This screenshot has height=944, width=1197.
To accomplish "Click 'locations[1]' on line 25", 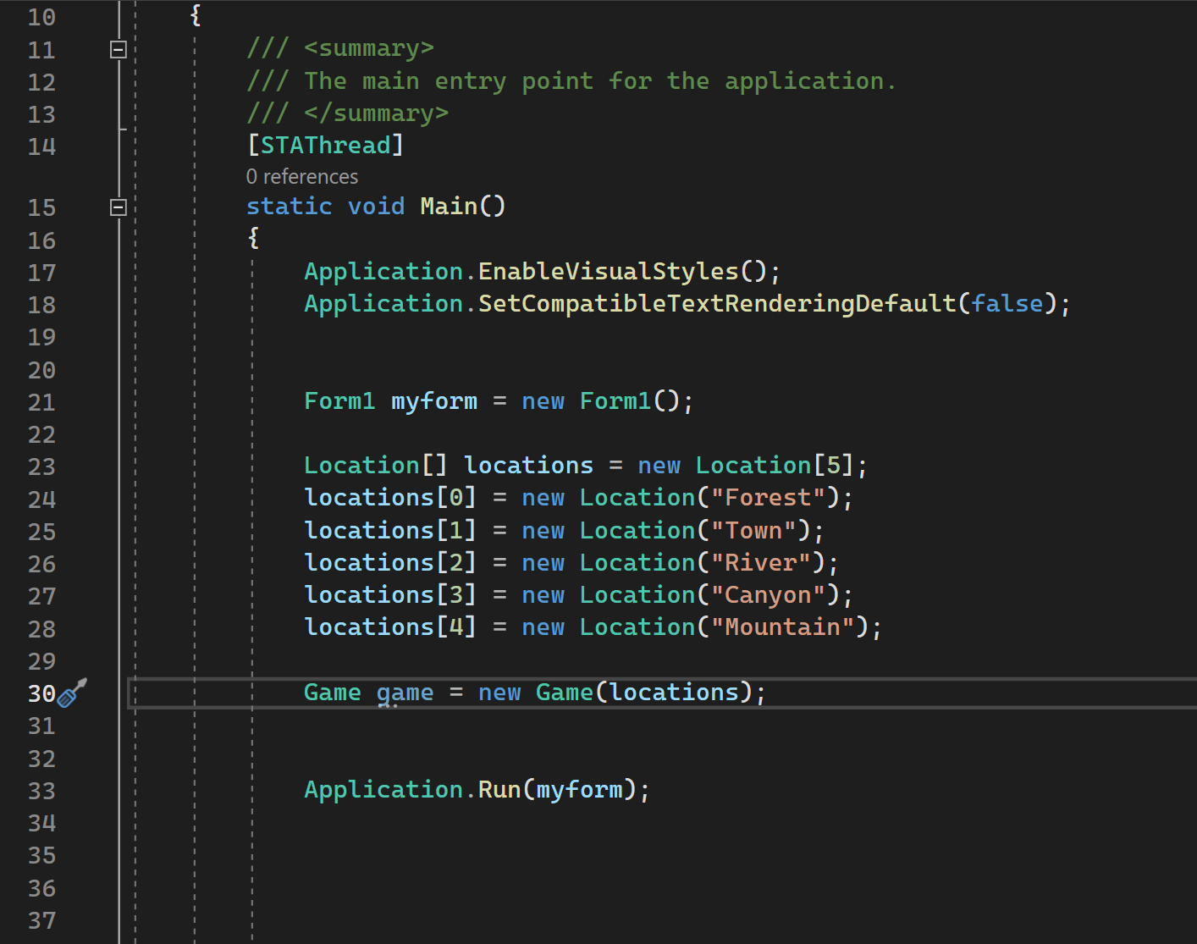I will click(x=390, y=531).
